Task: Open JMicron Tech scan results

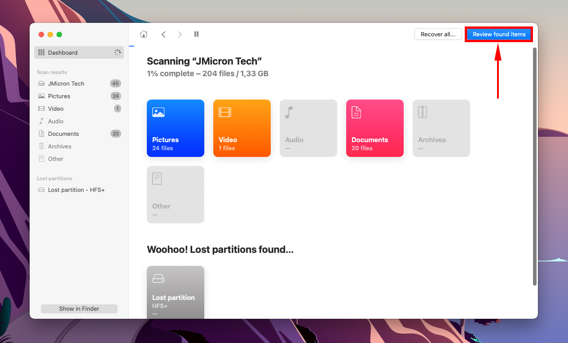Action: point(79,83)
